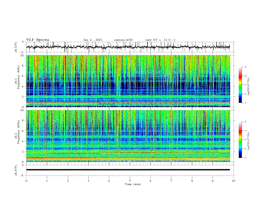The image size is (263, 203).
Task: Click the time axis tick label 1
Action: [47, 181]
